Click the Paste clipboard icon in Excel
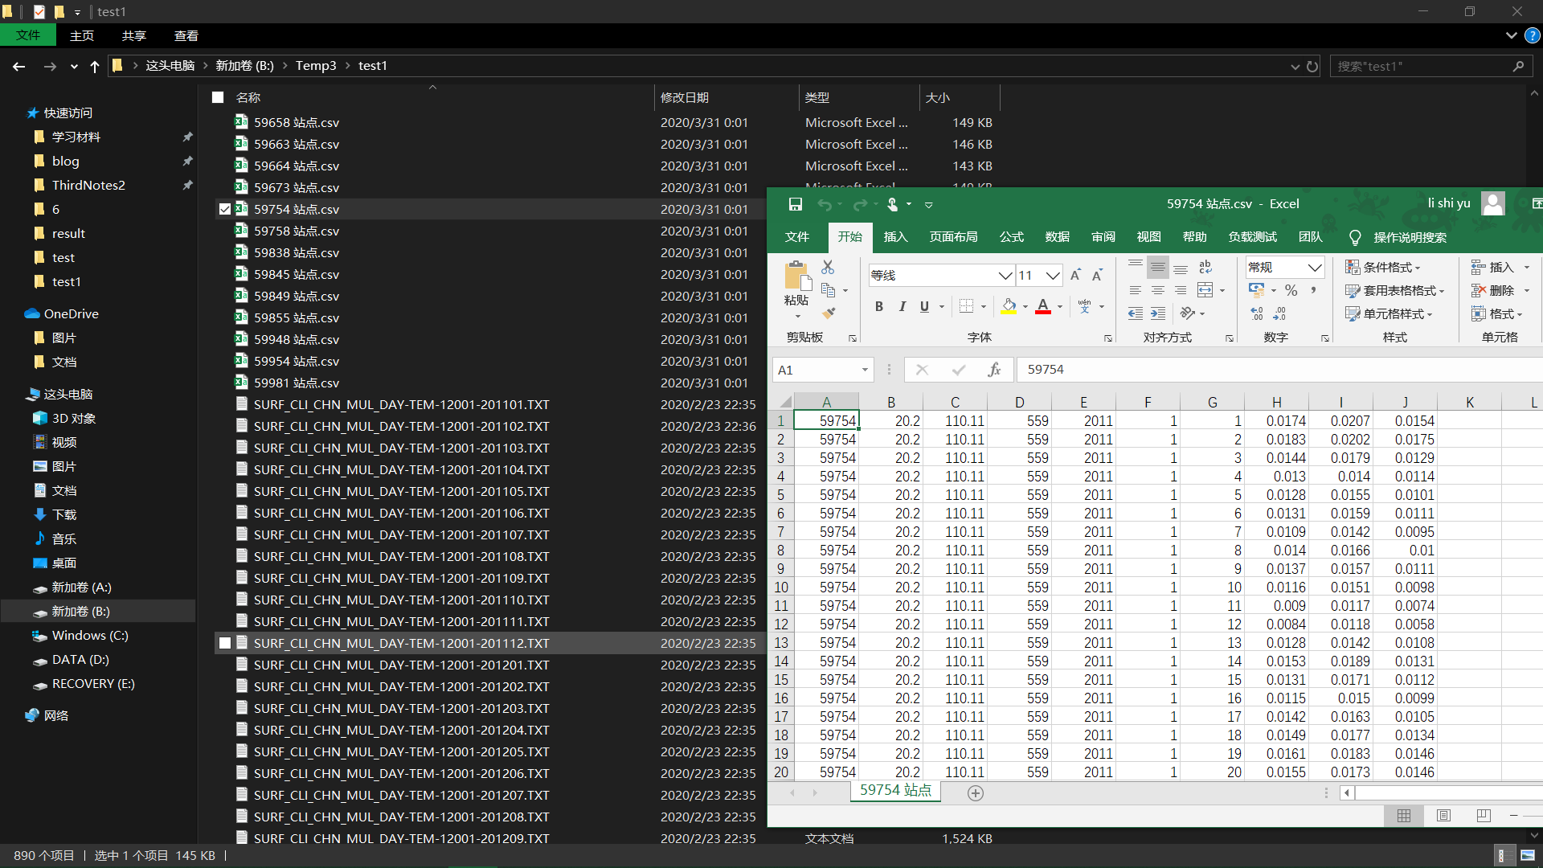Viewport: 1543px width, 868px height. (796, 275)
